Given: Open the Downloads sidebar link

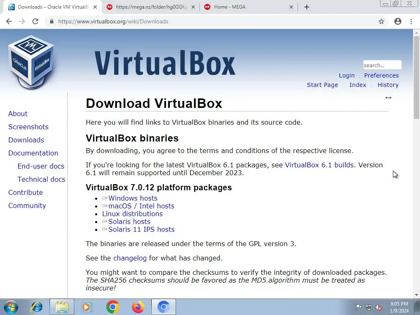Looking at the screenshot, I should pyautogui.click(x=26, y=140).
